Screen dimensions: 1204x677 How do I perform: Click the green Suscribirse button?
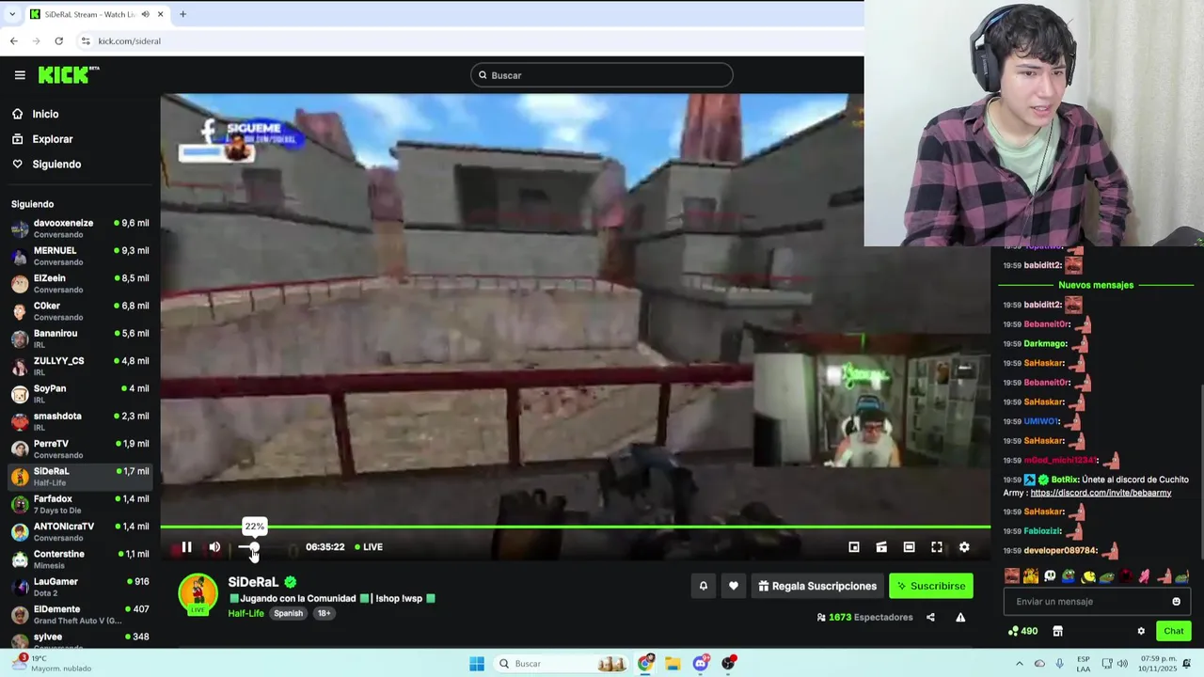tap(931, 586)
